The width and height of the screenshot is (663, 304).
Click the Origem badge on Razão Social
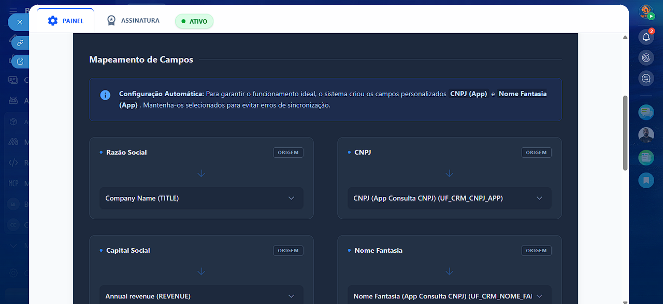click(x=288, y=153)
